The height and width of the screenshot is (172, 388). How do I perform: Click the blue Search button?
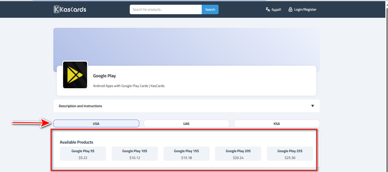[210, 9]
